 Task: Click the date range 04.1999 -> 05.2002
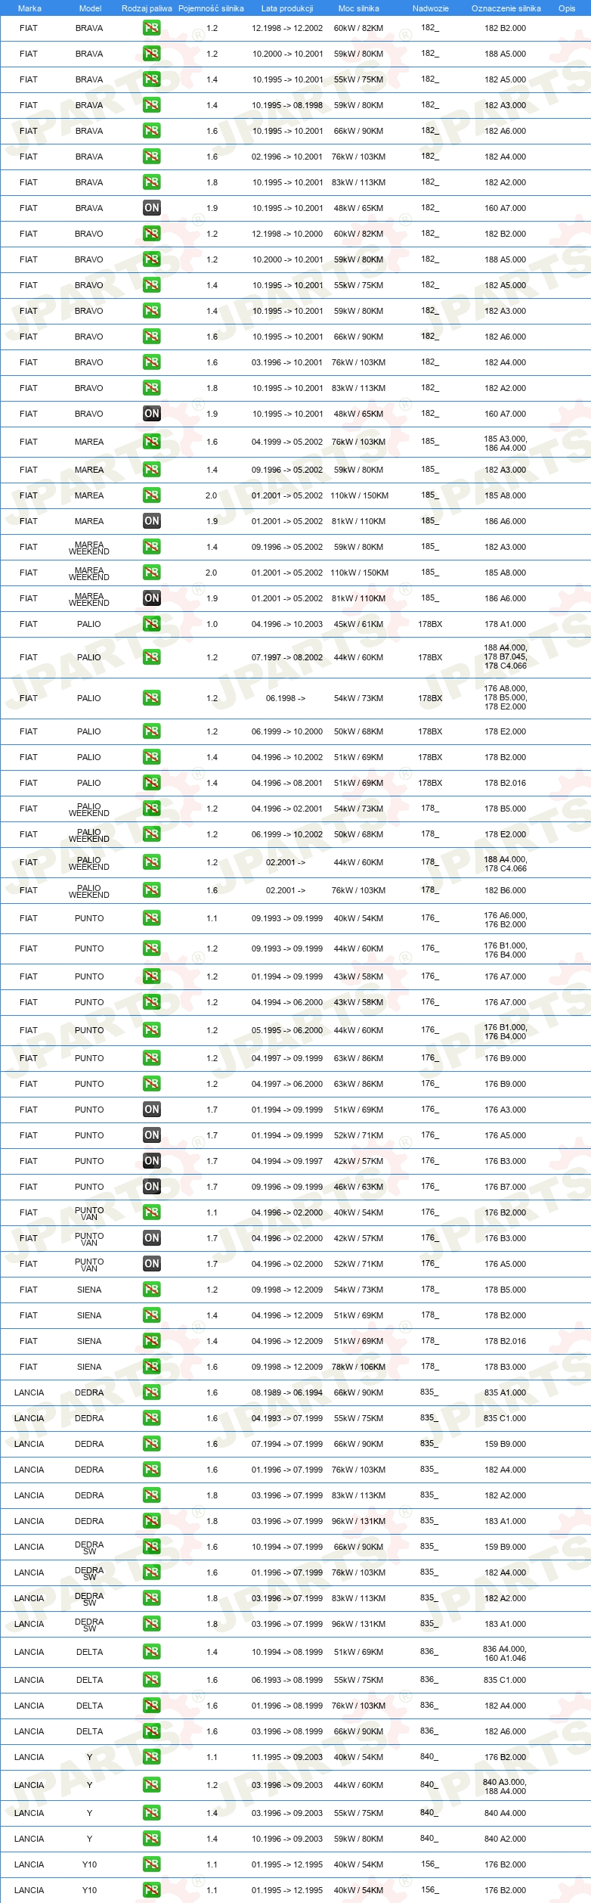click(x=287, y=442)
